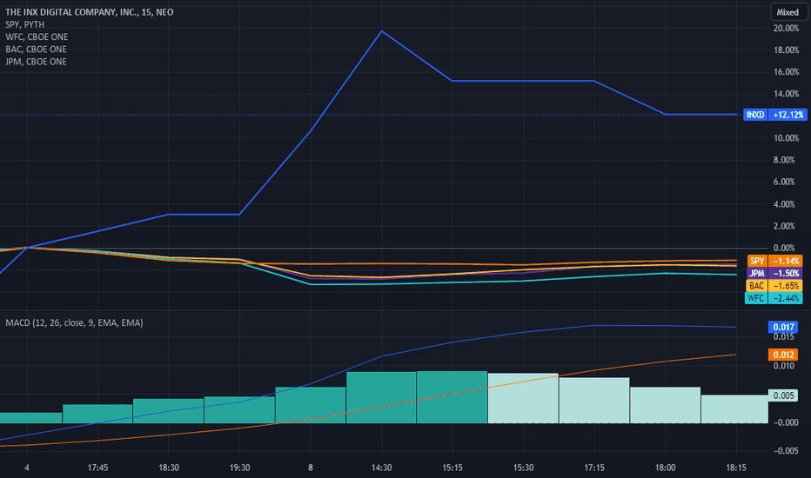Click the -2.44% WFC value label
Viewport: 811px width, 478px height.
786,298
